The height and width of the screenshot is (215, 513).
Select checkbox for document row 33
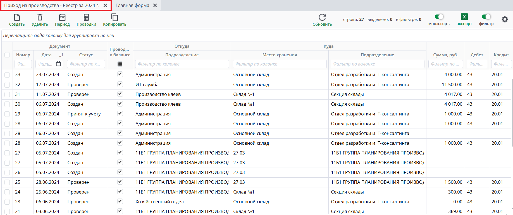click(7, 75)
